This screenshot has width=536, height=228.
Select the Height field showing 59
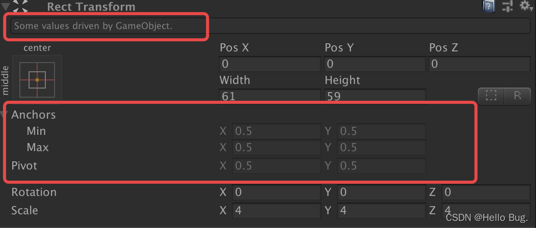374,96
